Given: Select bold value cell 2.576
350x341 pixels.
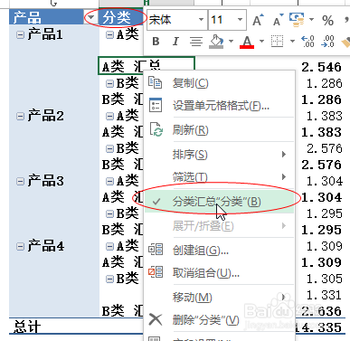Looking at the screenshot, I should point(321,165).
